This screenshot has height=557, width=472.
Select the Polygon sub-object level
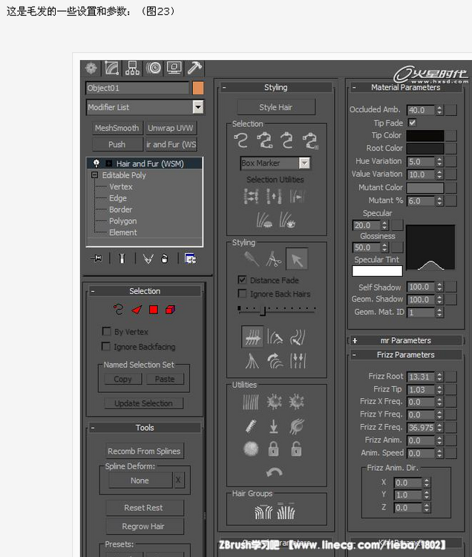pyautogui.click(x=122, y=221)
